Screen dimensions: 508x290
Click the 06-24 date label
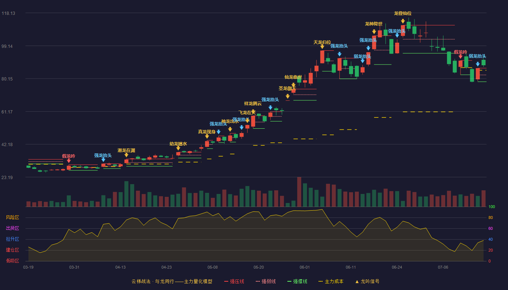(397, 267)
